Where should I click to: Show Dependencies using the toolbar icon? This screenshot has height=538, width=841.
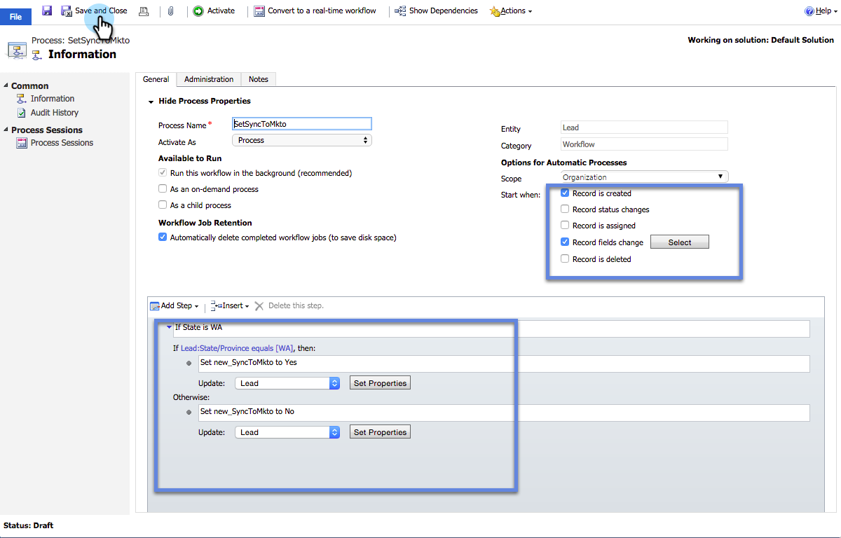point(401,11)
